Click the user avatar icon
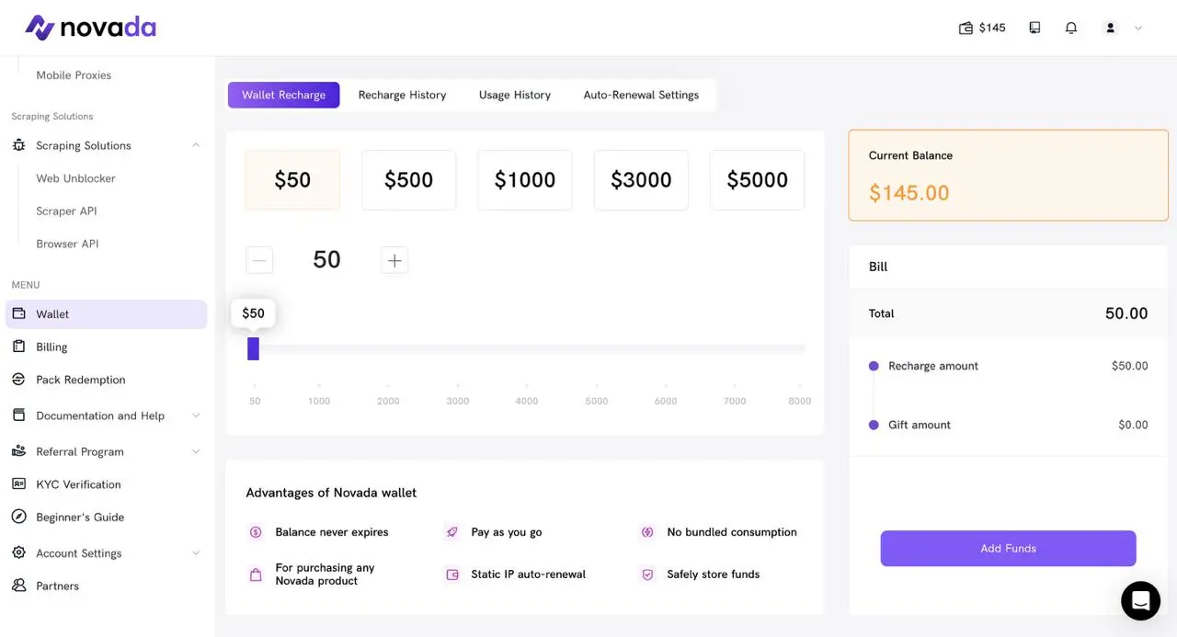Viewport: 1177px width, 637px height. pos(1111,28)
